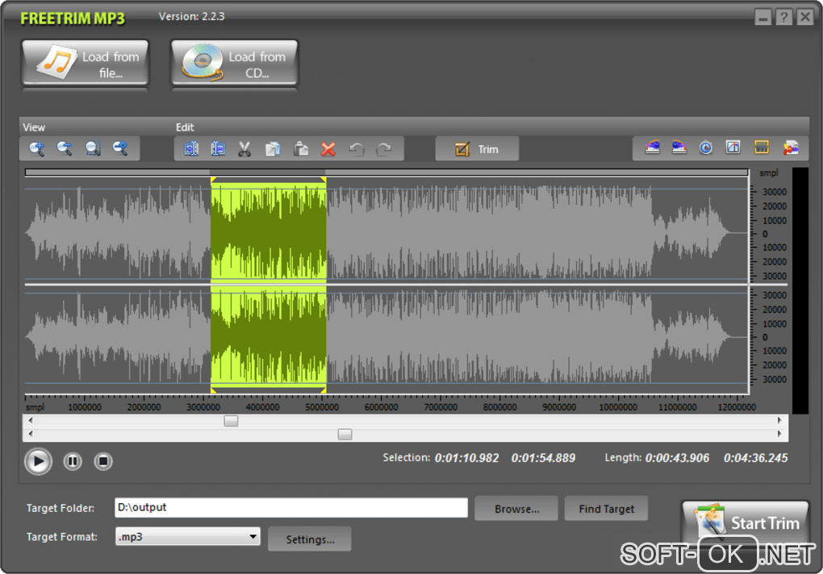Click the blue framed icon in right toolbar

point(733,148)
